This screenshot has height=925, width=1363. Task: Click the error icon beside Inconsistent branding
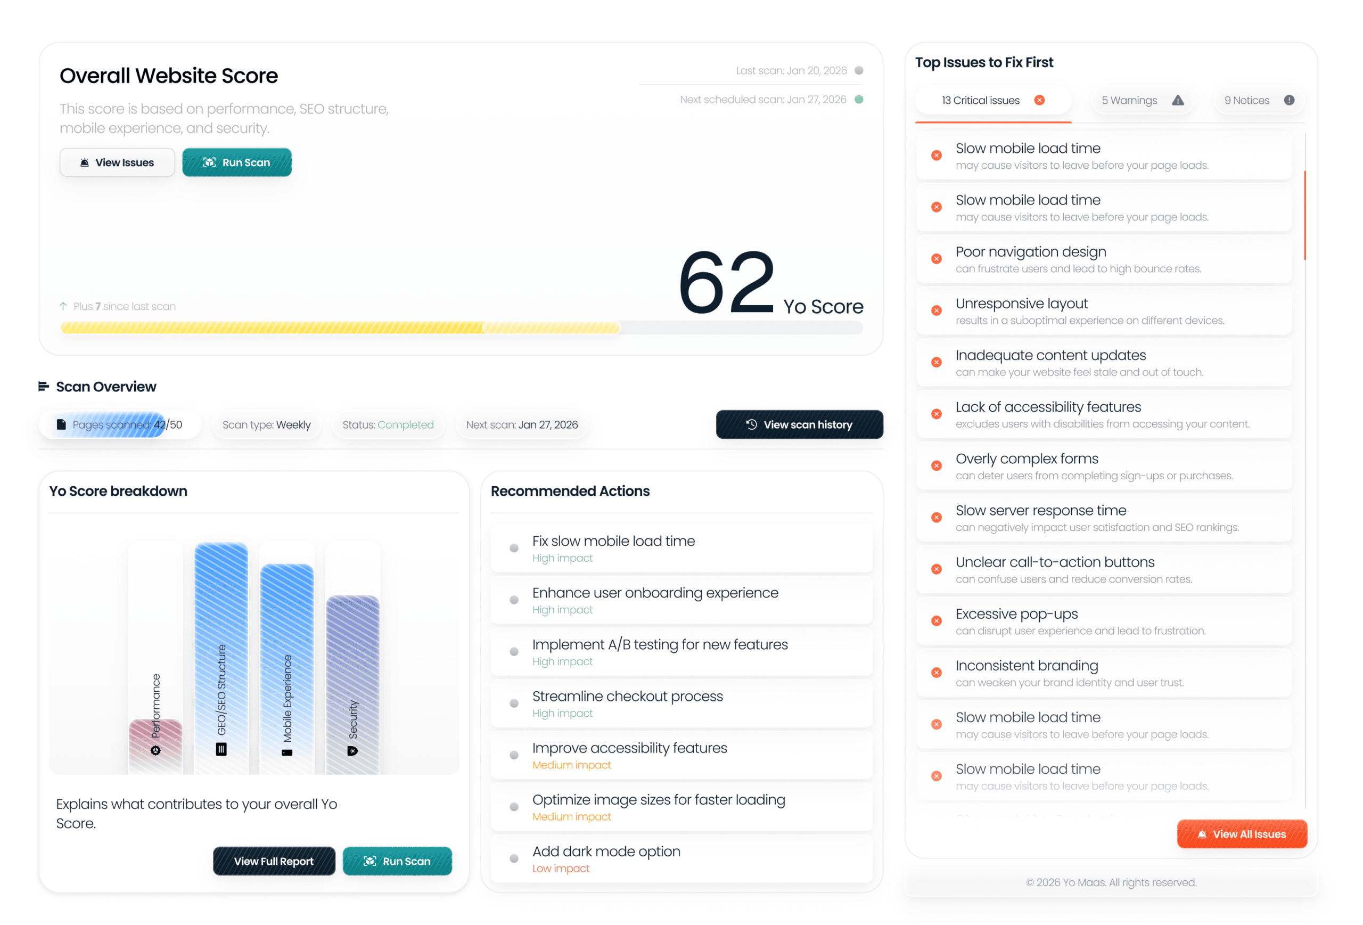pyautogui.click(x=937, y=672)
